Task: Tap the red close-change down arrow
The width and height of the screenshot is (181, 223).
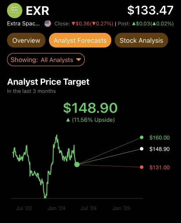Action: [x=73, y=24]
